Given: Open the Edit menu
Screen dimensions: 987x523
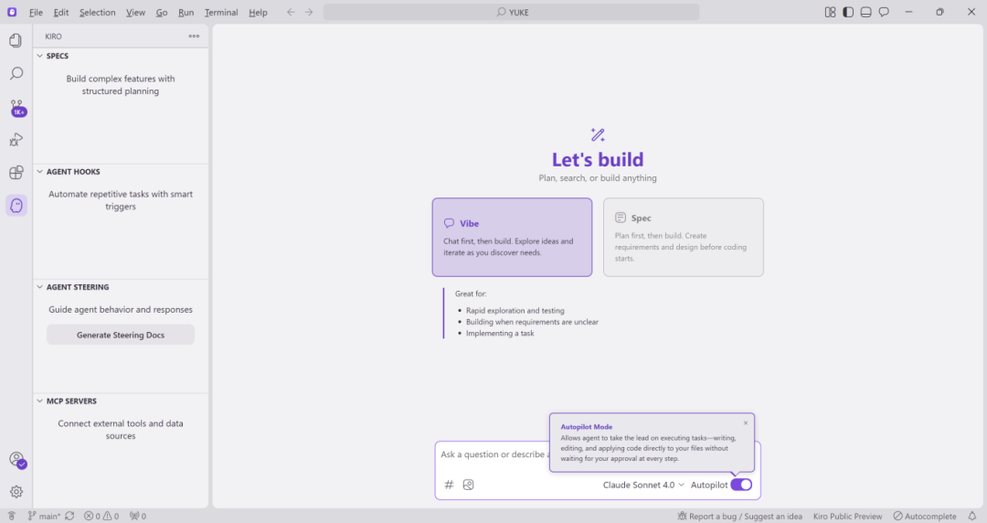Looking at the screenshot, I should tap(61, 12).
